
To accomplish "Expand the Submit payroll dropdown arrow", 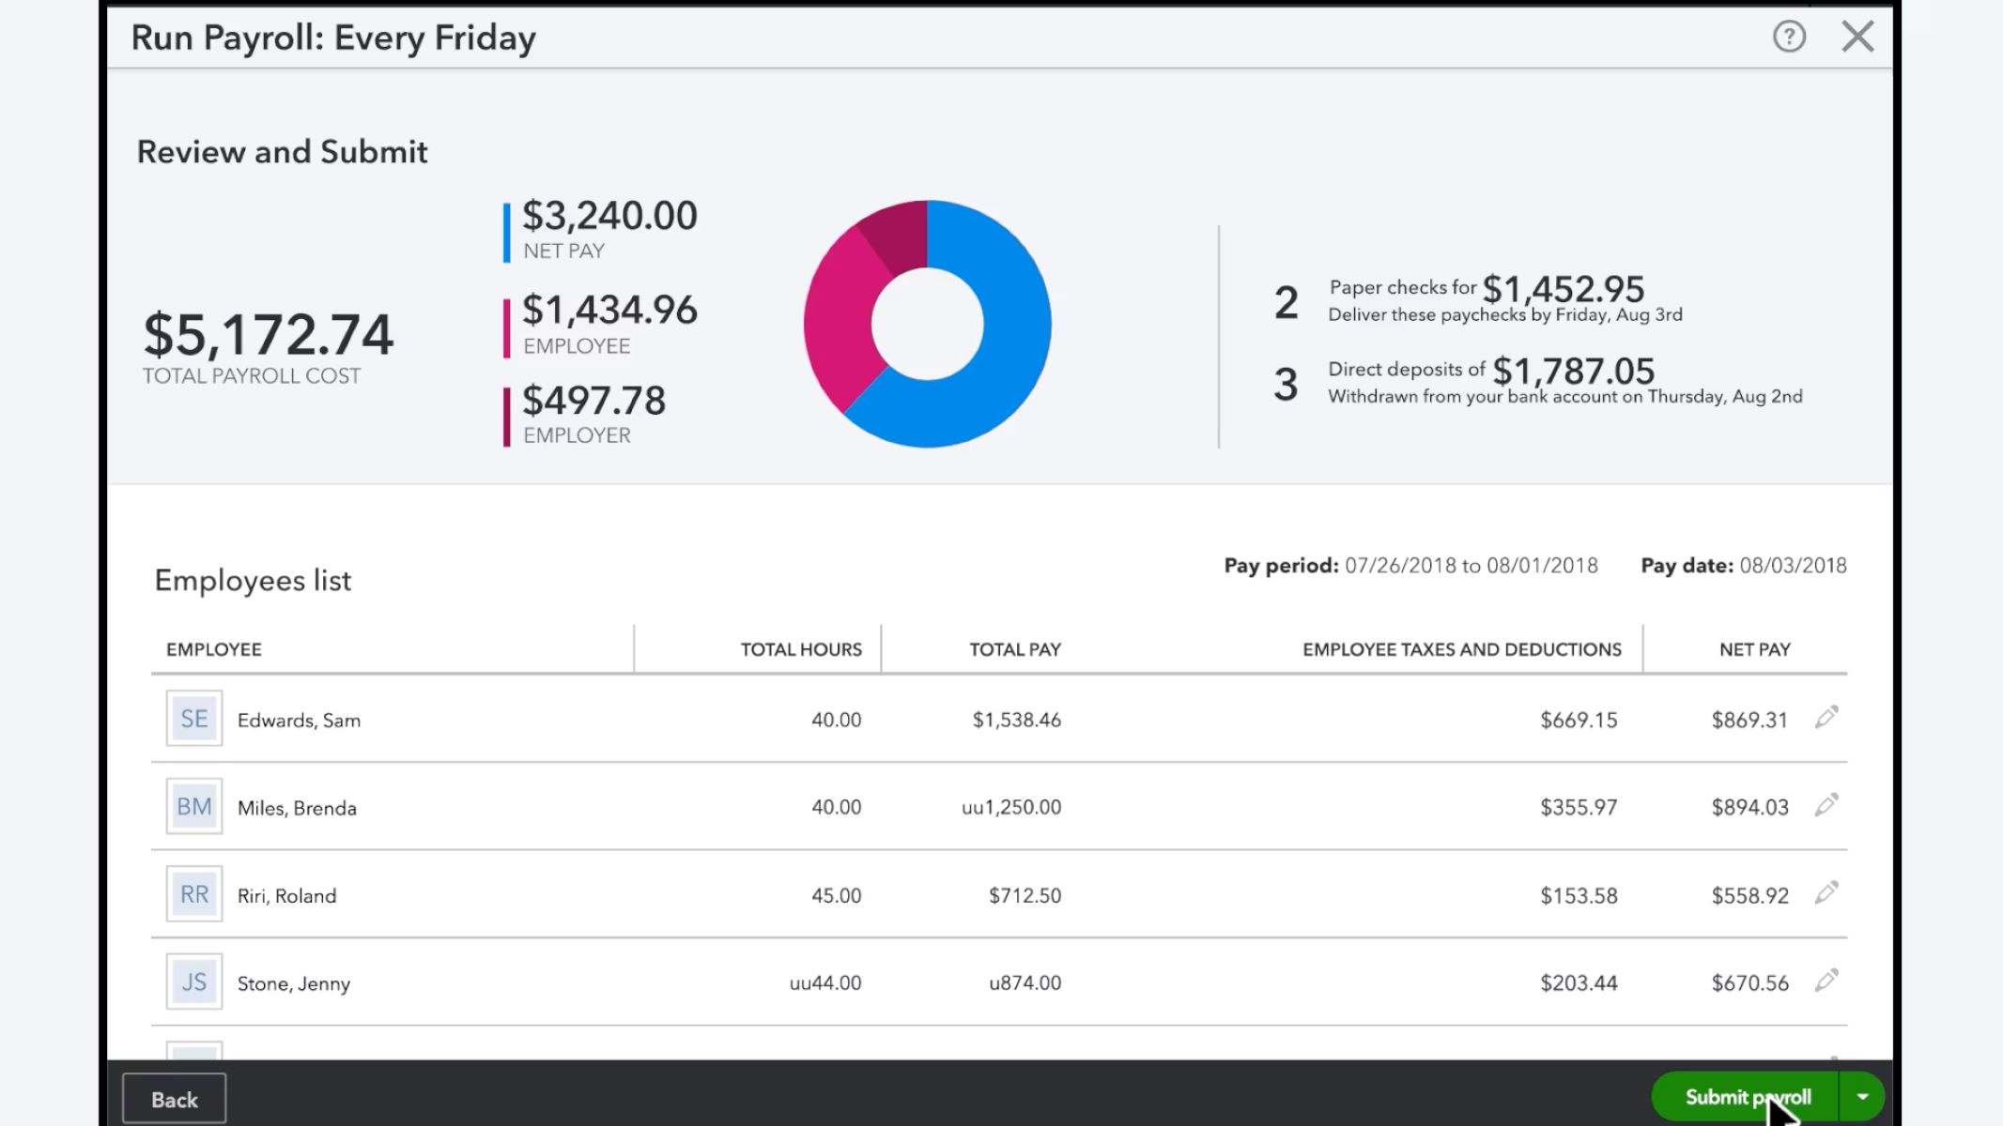I will 1862,1097.
